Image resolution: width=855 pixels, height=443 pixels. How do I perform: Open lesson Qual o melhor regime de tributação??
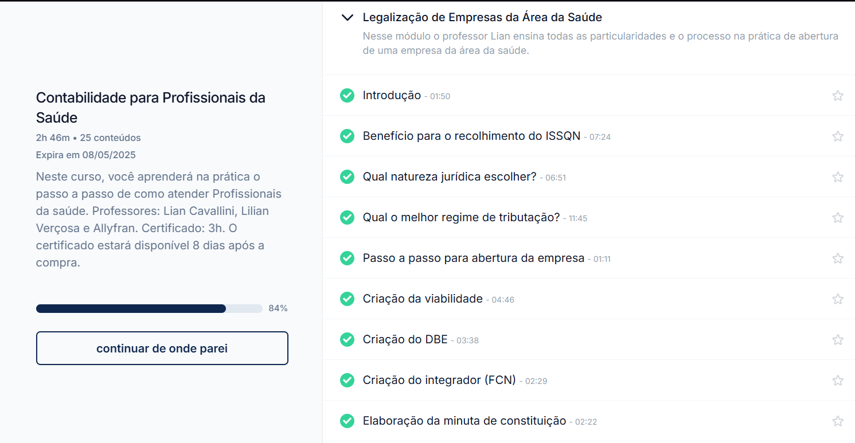pos(461,217)
